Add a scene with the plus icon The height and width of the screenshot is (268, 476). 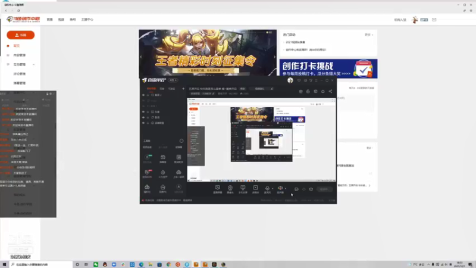[183, 89]
